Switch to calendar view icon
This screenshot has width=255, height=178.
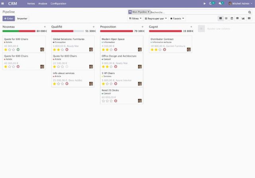232,18
